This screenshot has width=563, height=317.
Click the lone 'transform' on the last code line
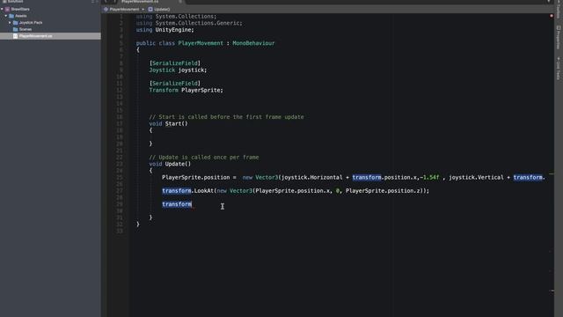coord(177,204)
